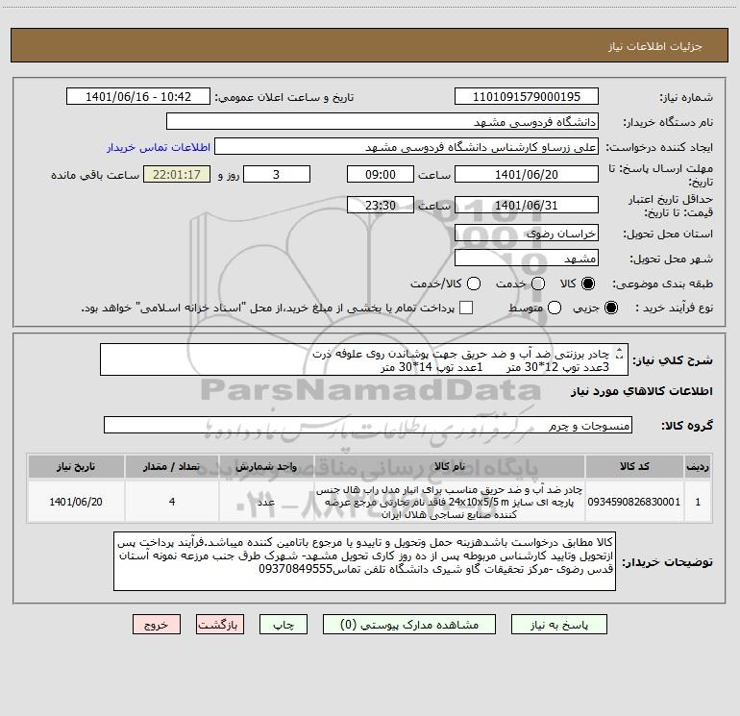740x716 pixels.
Task: Click the پاسخ به نیاز button
Action: tap(558, 625)
